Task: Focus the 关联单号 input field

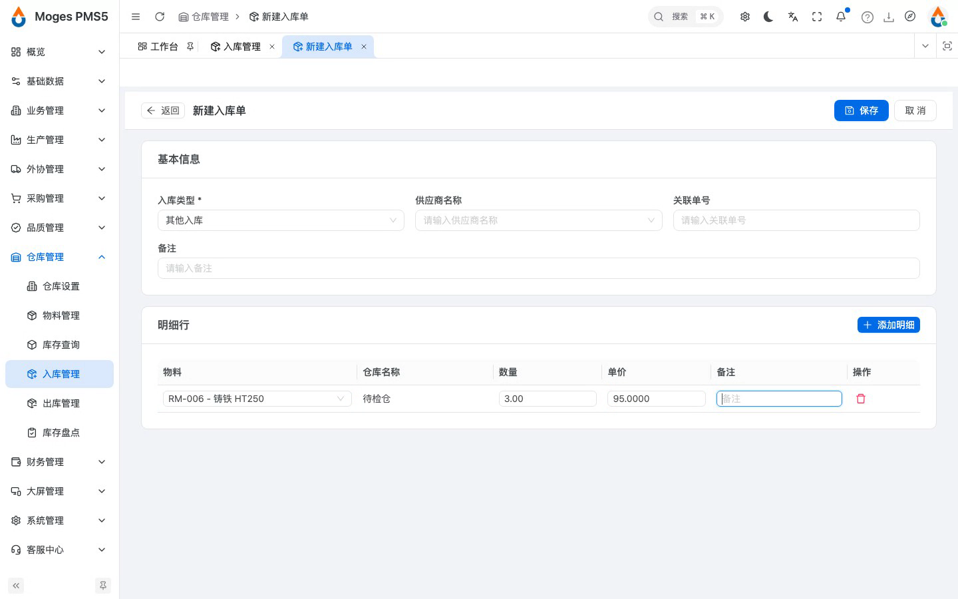Action: [x=796, y=220]
